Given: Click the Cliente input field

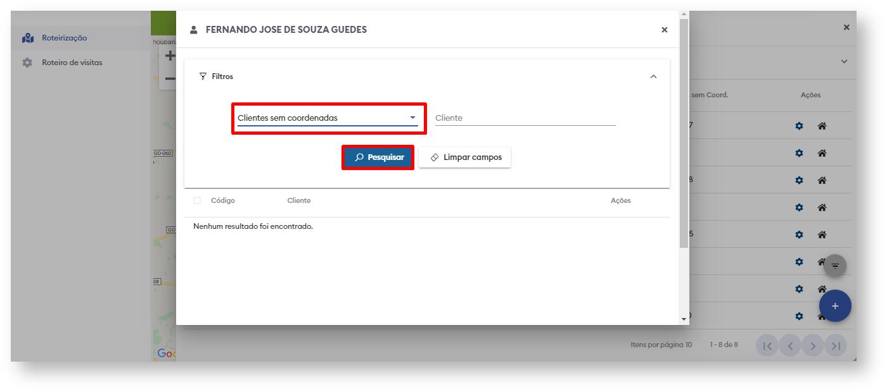Looking at the screenshot, I should [x=525, y=118].
